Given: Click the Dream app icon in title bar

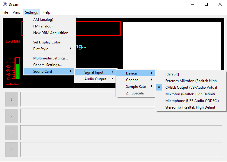Looking at the screenshot, I should point(5,5).
